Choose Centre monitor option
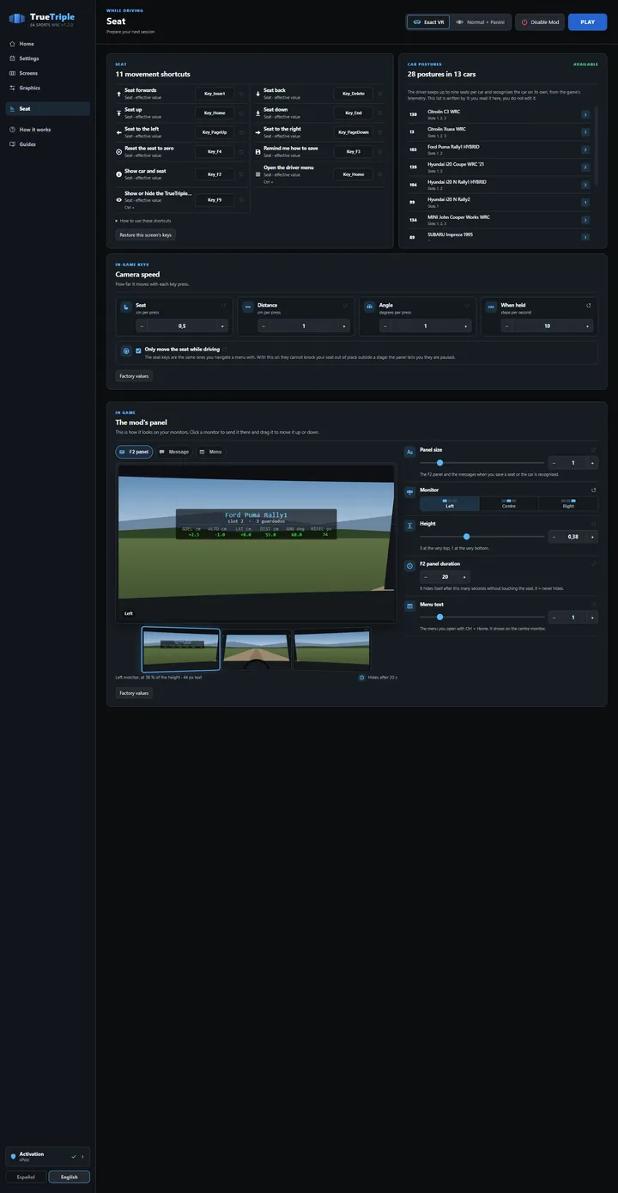Viewport: 618px width, 1193px height. [509, 503]
